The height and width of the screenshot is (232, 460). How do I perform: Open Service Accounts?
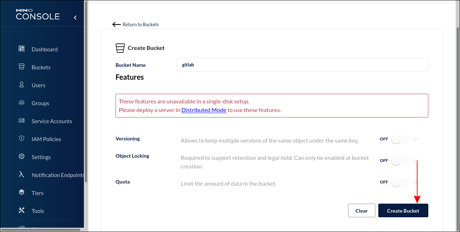tap(51, 121)
